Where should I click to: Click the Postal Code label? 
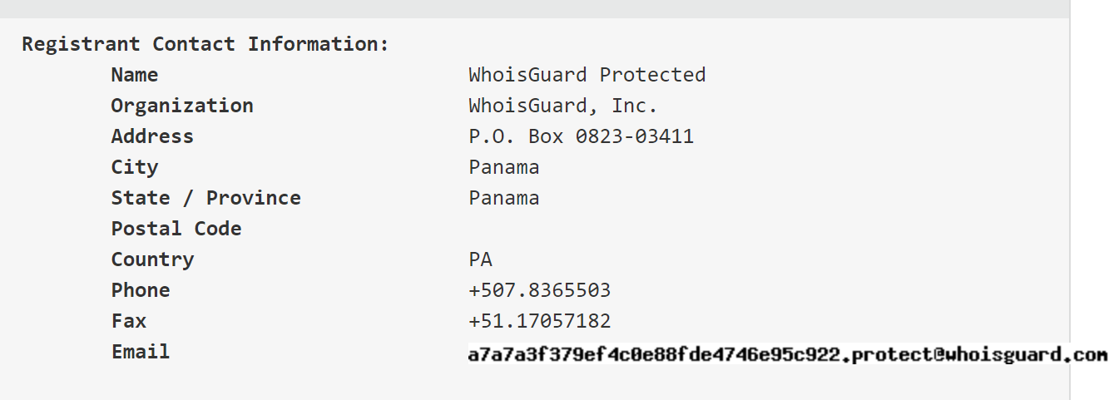pos(176,229)
